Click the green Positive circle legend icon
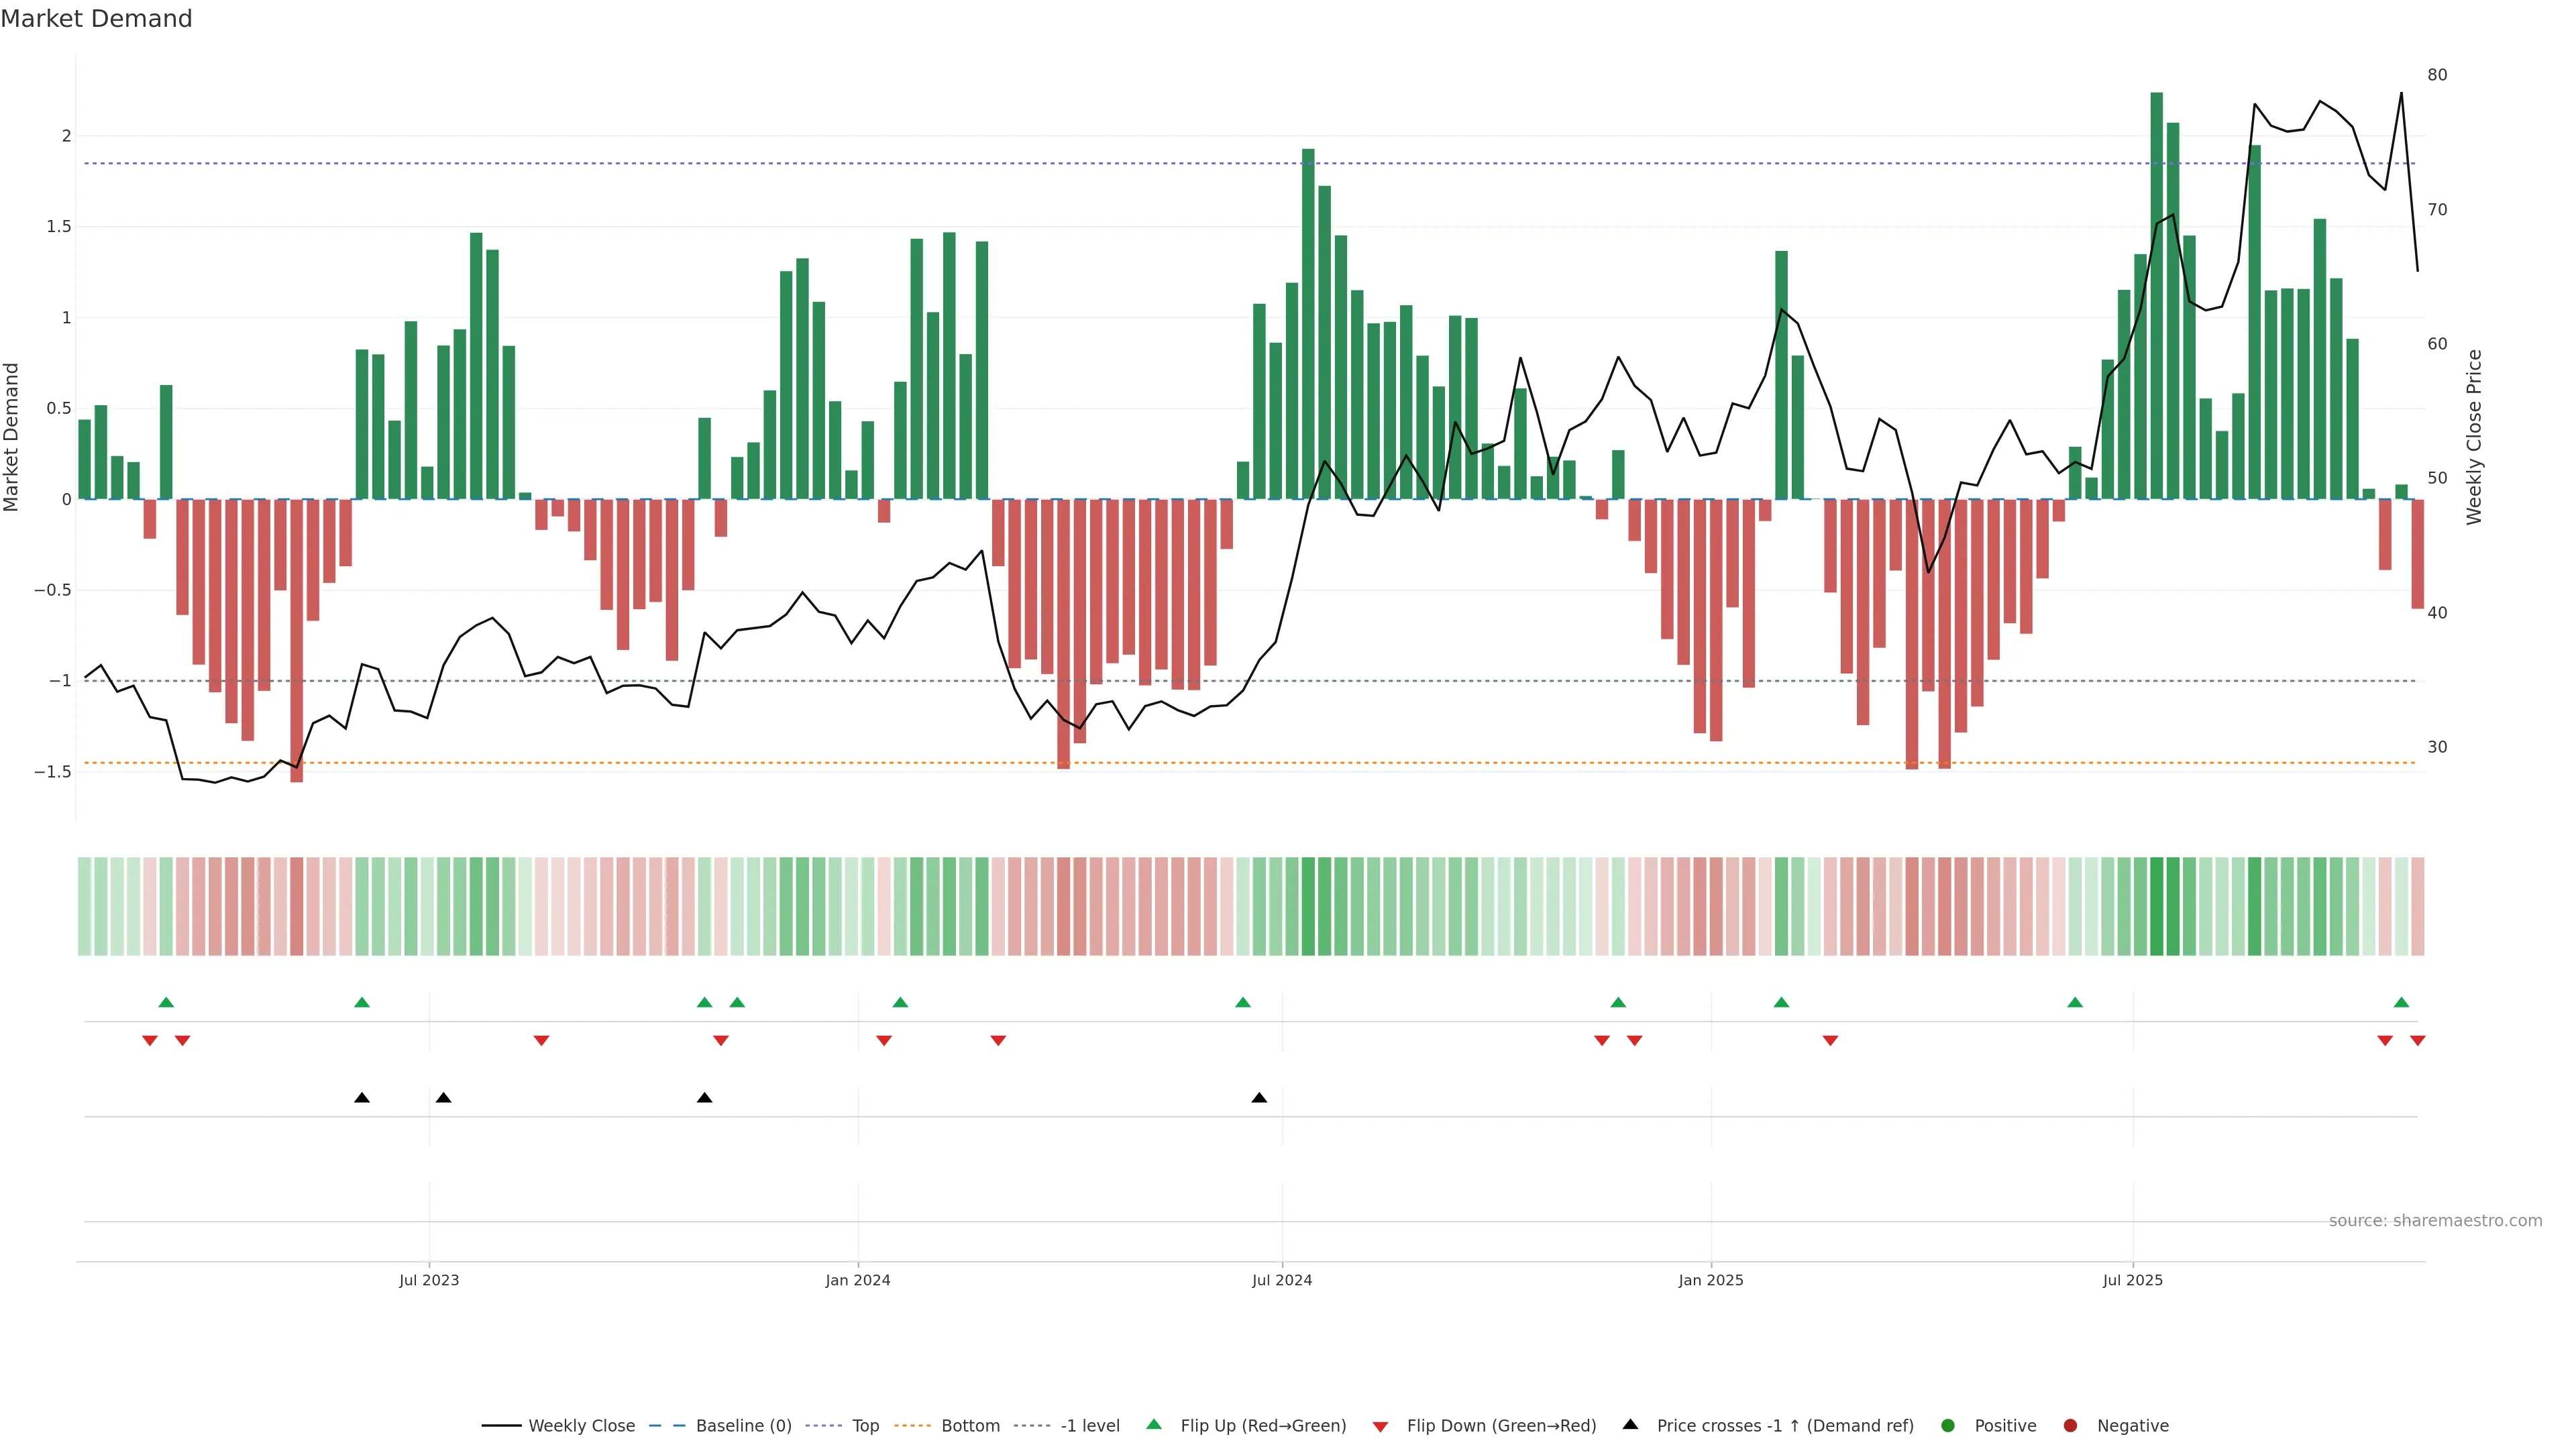The width and height of the screenshot is (2576, 1449). 1947,1426
